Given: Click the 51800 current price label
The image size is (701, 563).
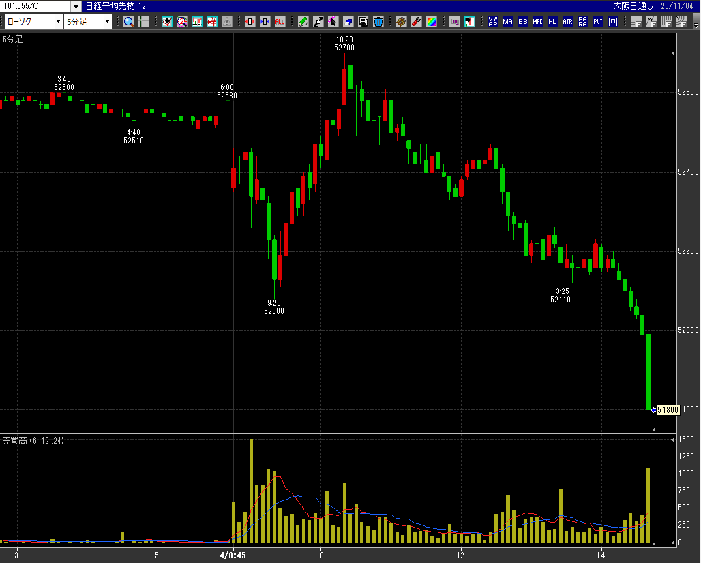Looking at the screenshot, I should click(x=668, y=410).
